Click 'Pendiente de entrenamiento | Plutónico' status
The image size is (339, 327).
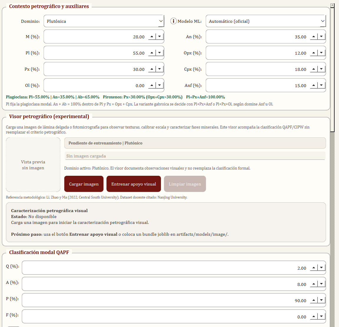tap(195, 143)
